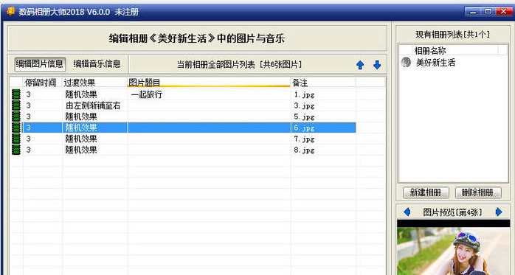Sort by the 停留时间 column header
Image resolution: width=515 pixels, height=275 pixels.
pyautogui.click(x=42, y=83)
